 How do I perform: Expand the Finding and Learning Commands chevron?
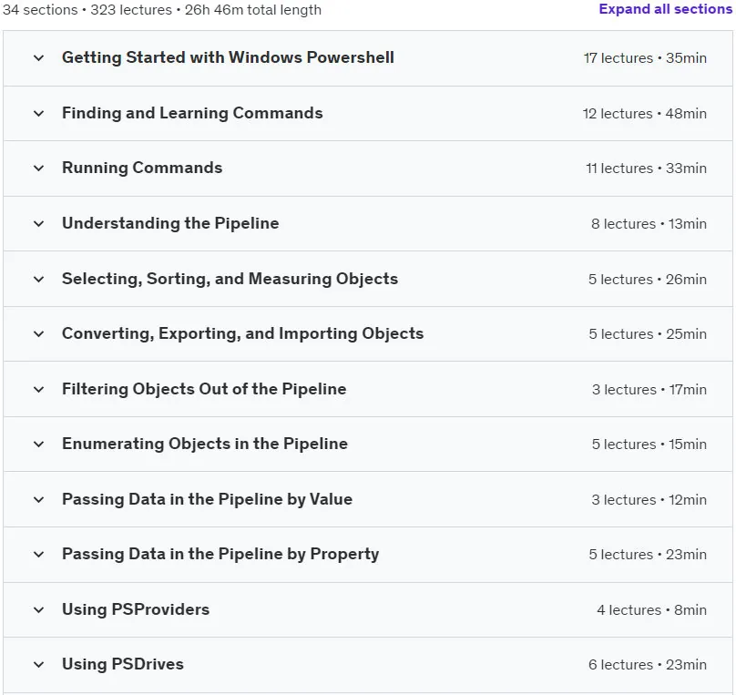(x=39, y=114)
